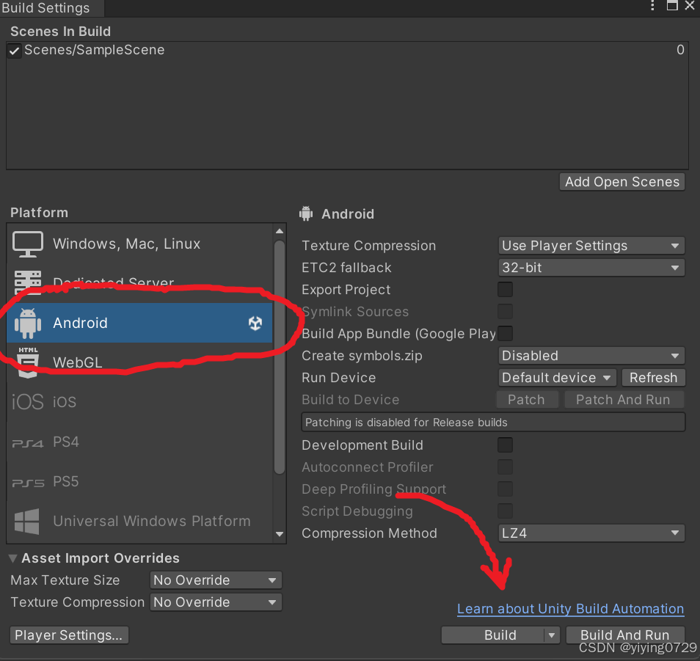Viewport: 700px width, 661px height.
Task: Click the Android robot icon in platform list
Action: coord(28,323)
